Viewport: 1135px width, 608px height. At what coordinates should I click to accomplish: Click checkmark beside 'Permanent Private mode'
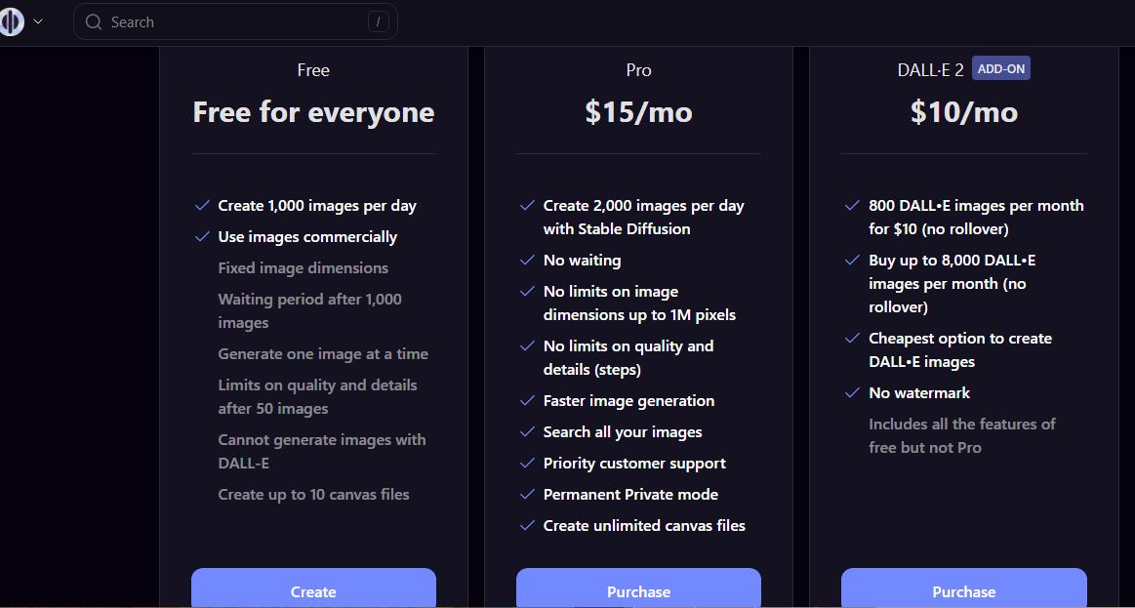(x=527, y=494)
